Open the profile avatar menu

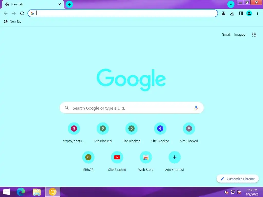pos(249,13)
